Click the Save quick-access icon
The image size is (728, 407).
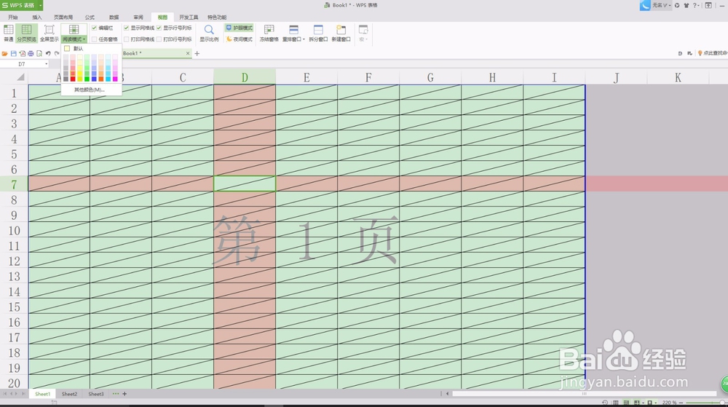[13, 53]
